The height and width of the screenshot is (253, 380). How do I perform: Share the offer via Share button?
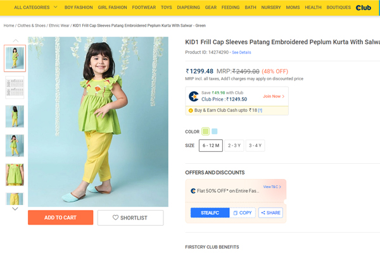(x=270, y=213)
